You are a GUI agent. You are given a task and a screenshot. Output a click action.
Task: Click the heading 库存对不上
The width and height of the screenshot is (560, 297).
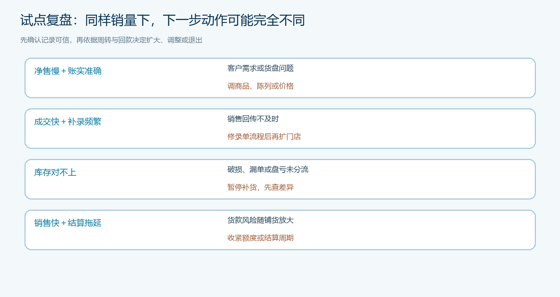point(55,172)
